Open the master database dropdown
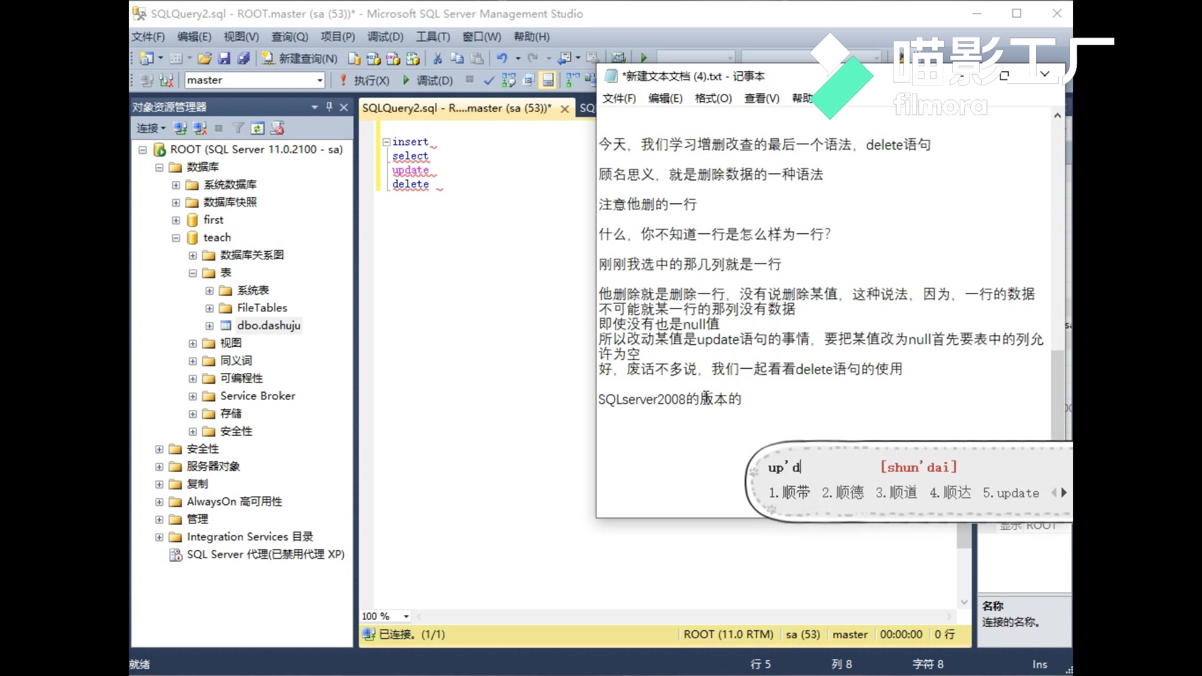 point(320,80)
